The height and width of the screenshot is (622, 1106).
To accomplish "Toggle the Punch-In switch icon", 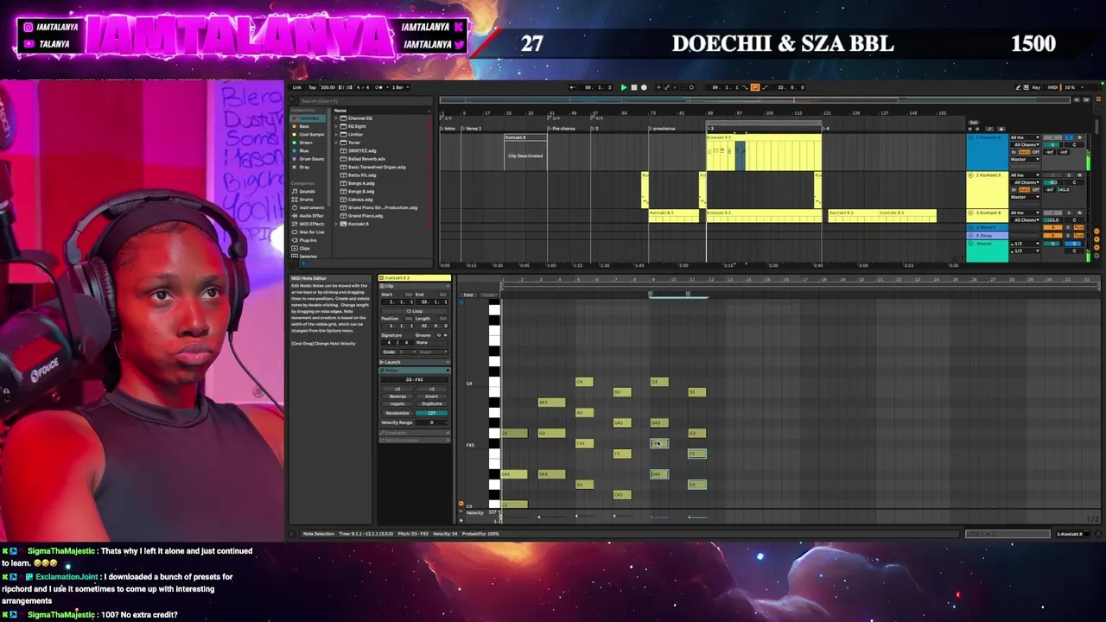I will [745, 87].
